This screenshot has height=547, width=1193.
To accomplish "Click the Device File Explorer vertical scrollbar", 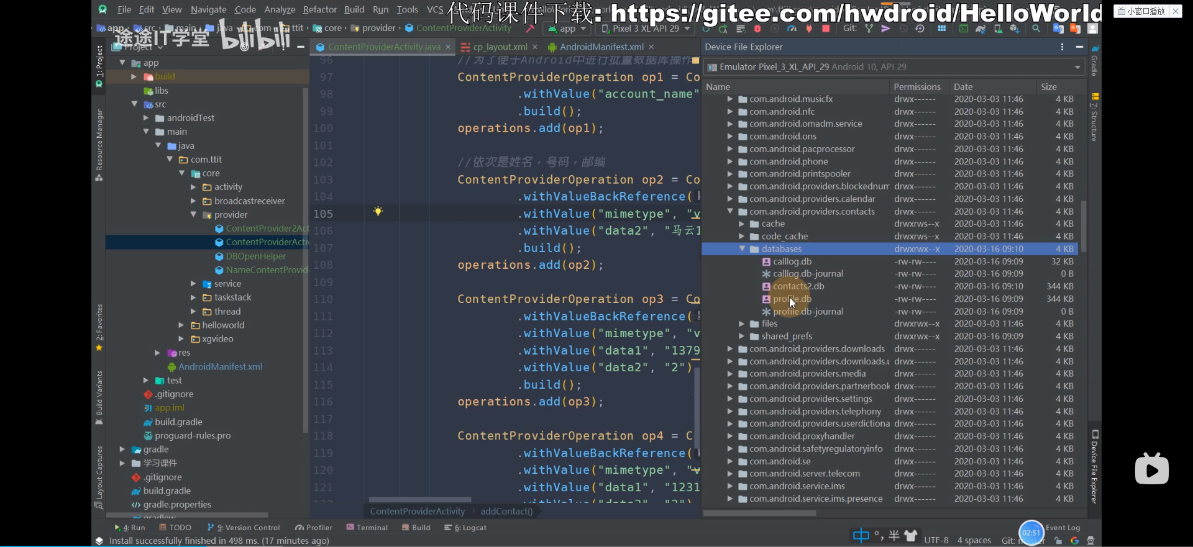I will point(1084,226).
